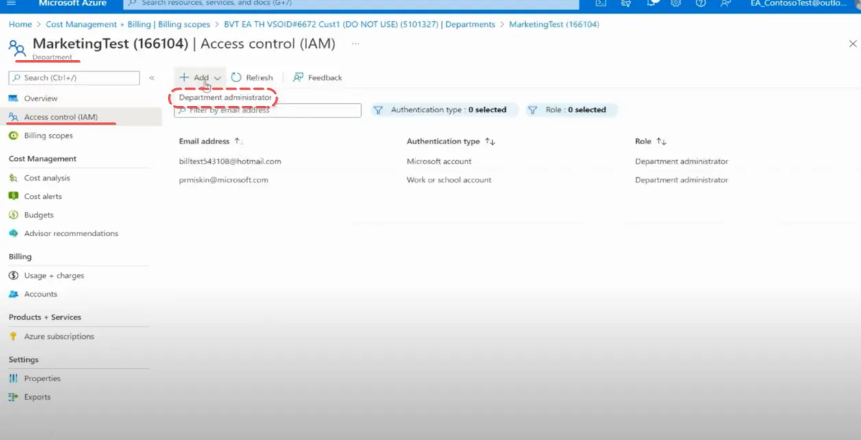Open Advisor recommendations
861x440 pixels.
tap(71, 233)
